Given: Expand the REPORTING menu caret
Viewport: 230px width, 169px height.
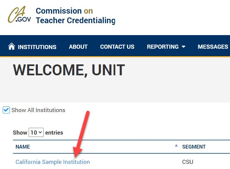Looking at the screenshot, I should pos(184,47).
